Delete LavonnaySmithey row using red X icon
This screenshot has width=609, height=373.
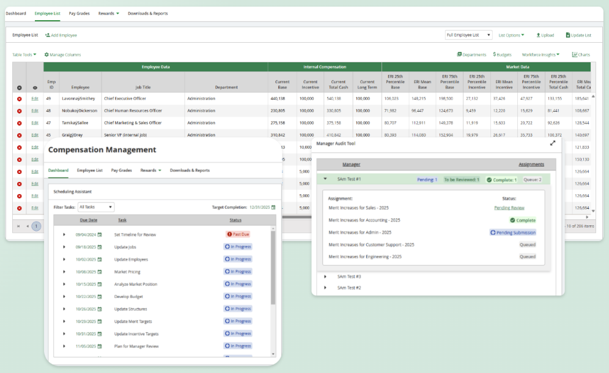[x=19, y=98]
